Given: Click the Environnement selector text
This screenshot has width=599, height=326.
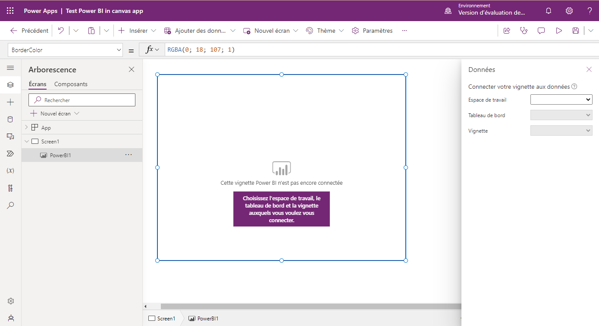Looking at the screenshot, I should pos(492,10).
